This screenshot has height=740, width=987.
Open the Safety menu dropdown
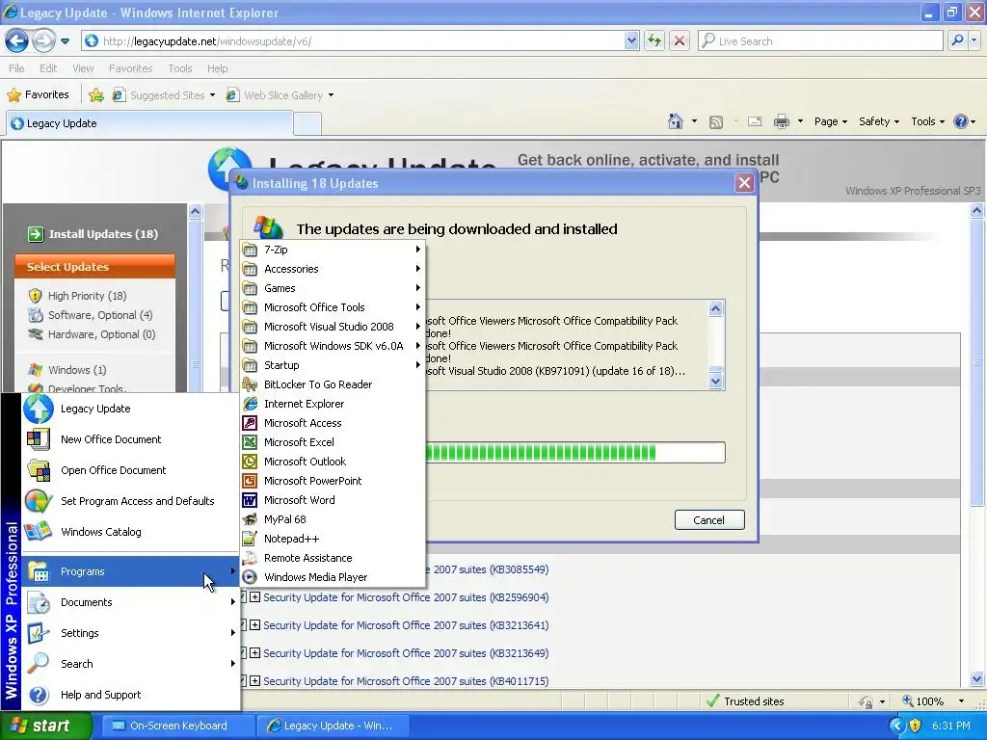[879, 121]
